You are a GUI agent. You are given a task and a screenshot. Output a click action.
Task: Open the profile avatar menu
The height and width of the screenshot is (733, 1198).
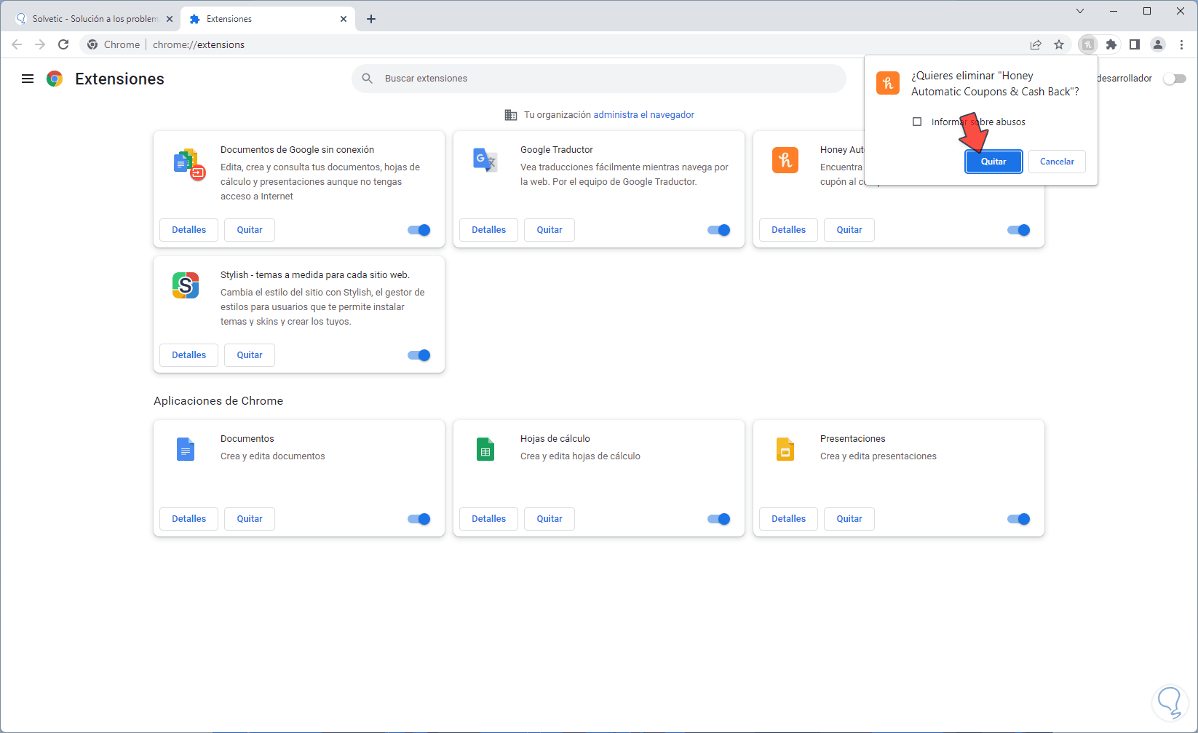1158,44
